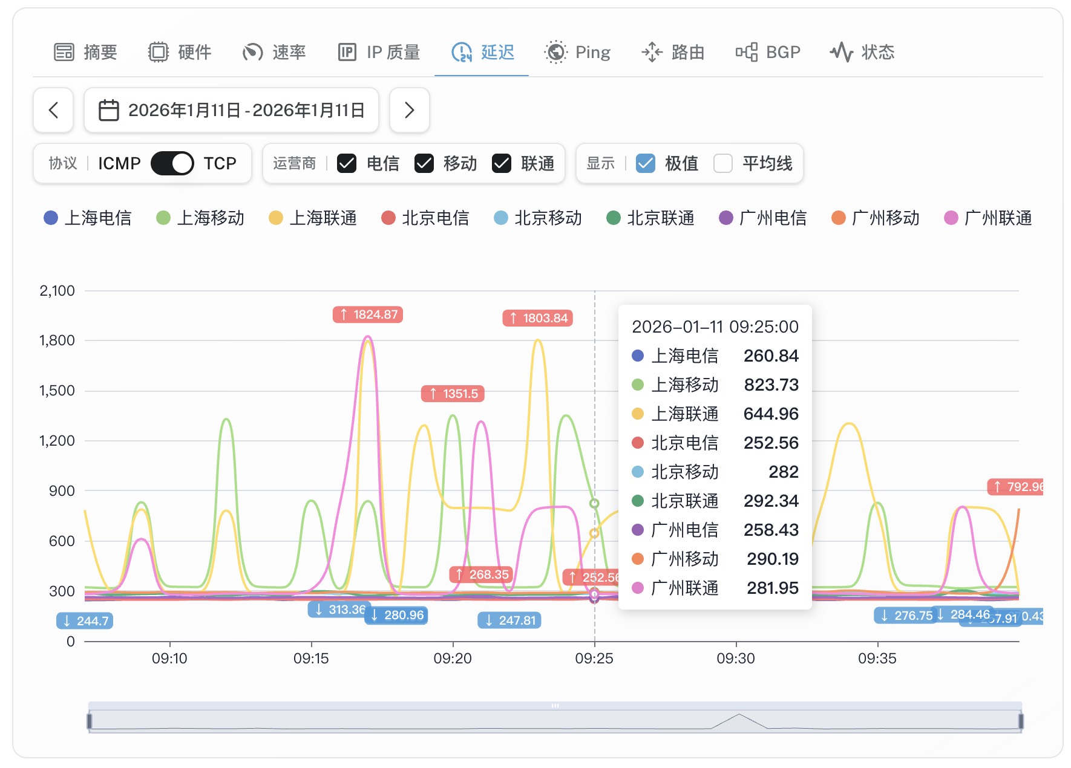Click the right zoom slider handle

(1021, 721)
